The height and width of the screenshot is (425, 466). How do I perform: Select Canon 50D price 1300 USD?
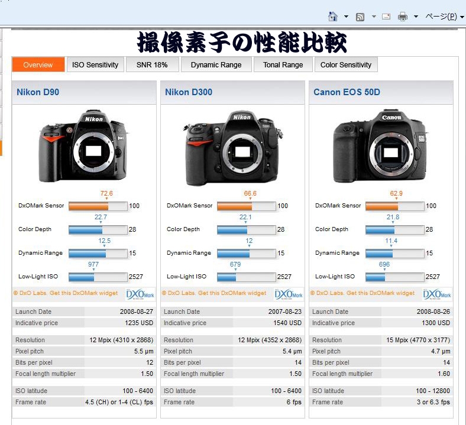tap(436, 323)
